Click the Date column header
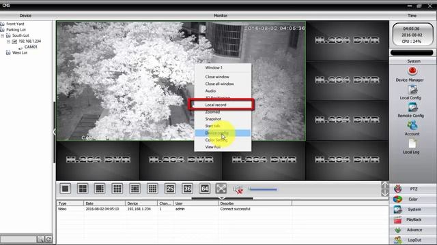Viewport: 437px width, 245px height. click(104, 203)
